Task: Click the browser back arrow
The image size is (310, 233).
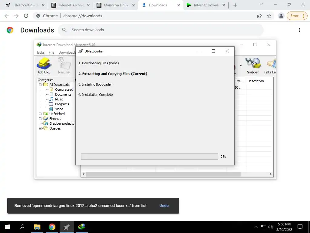Action: 7,16
